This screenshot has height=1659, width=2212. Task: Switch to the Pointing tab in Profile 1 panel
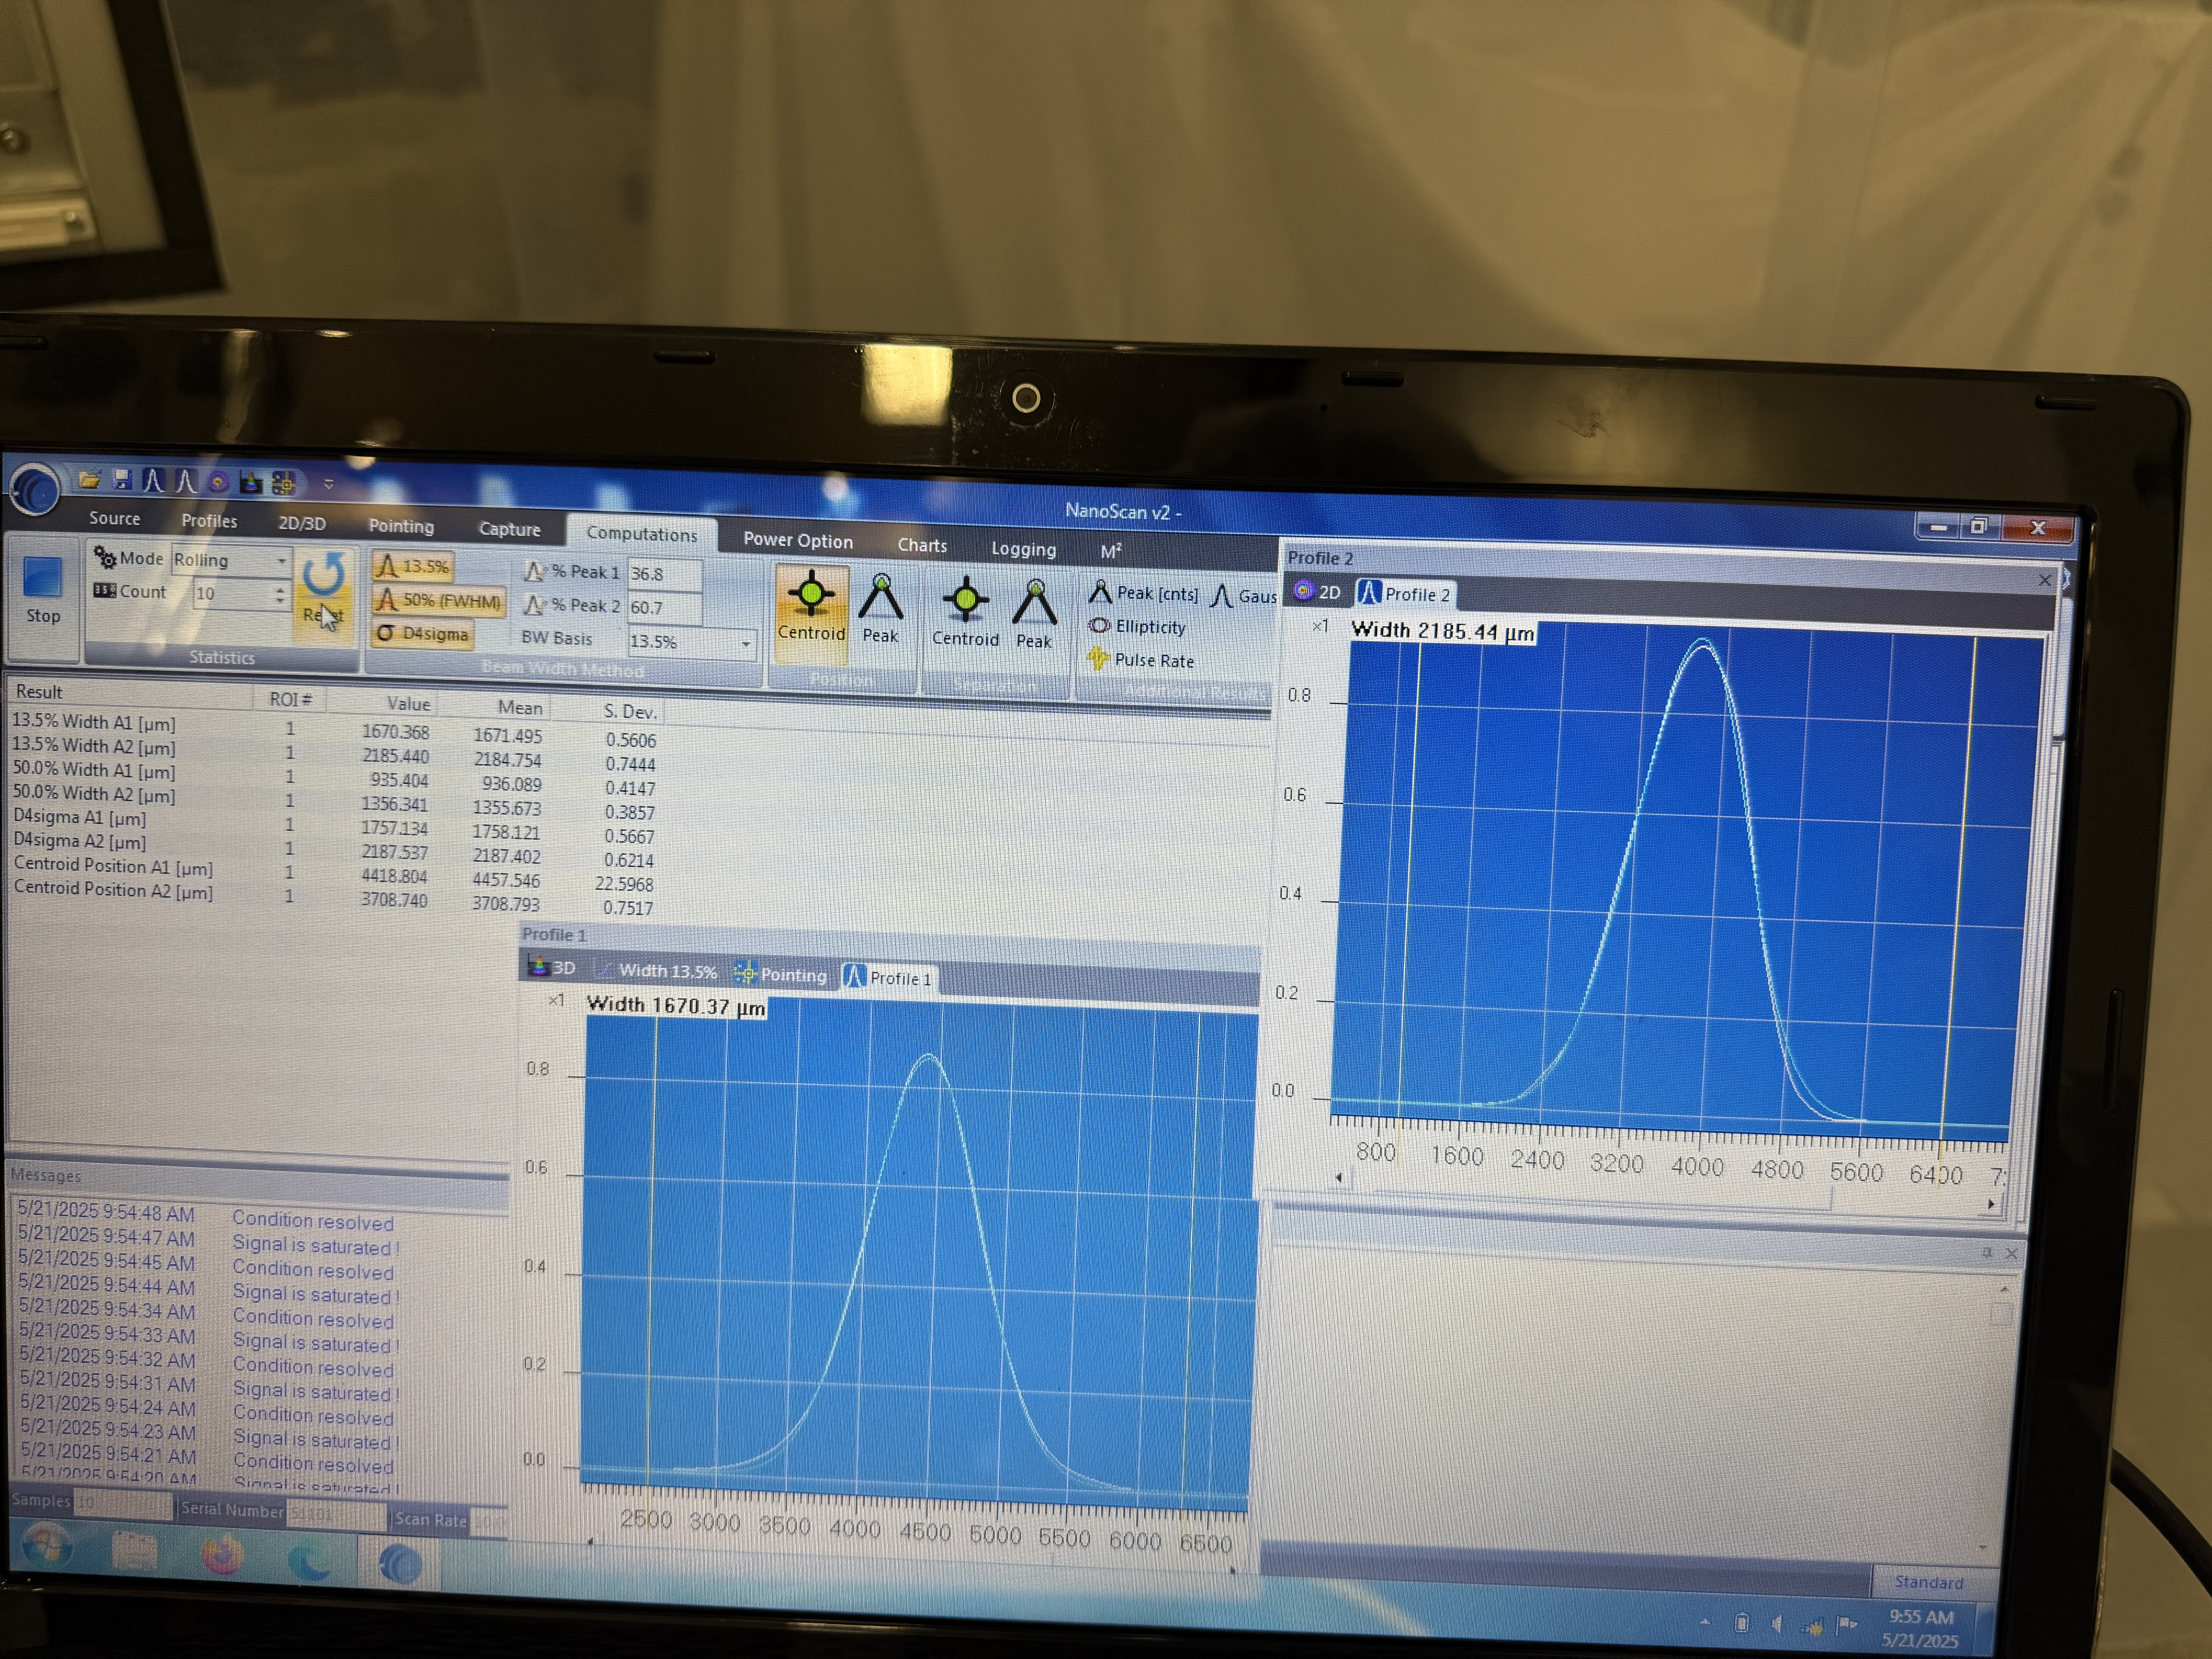[x=781, y=974]
